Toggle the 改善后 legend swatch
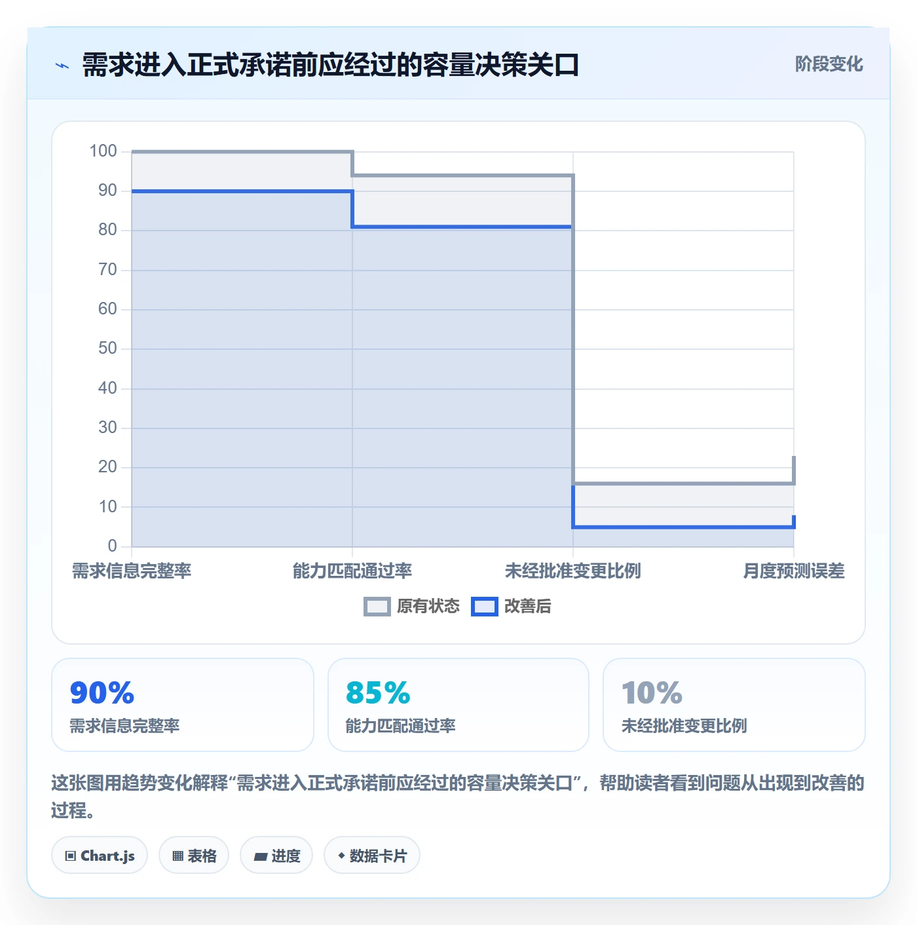 [x=485, y=607]
